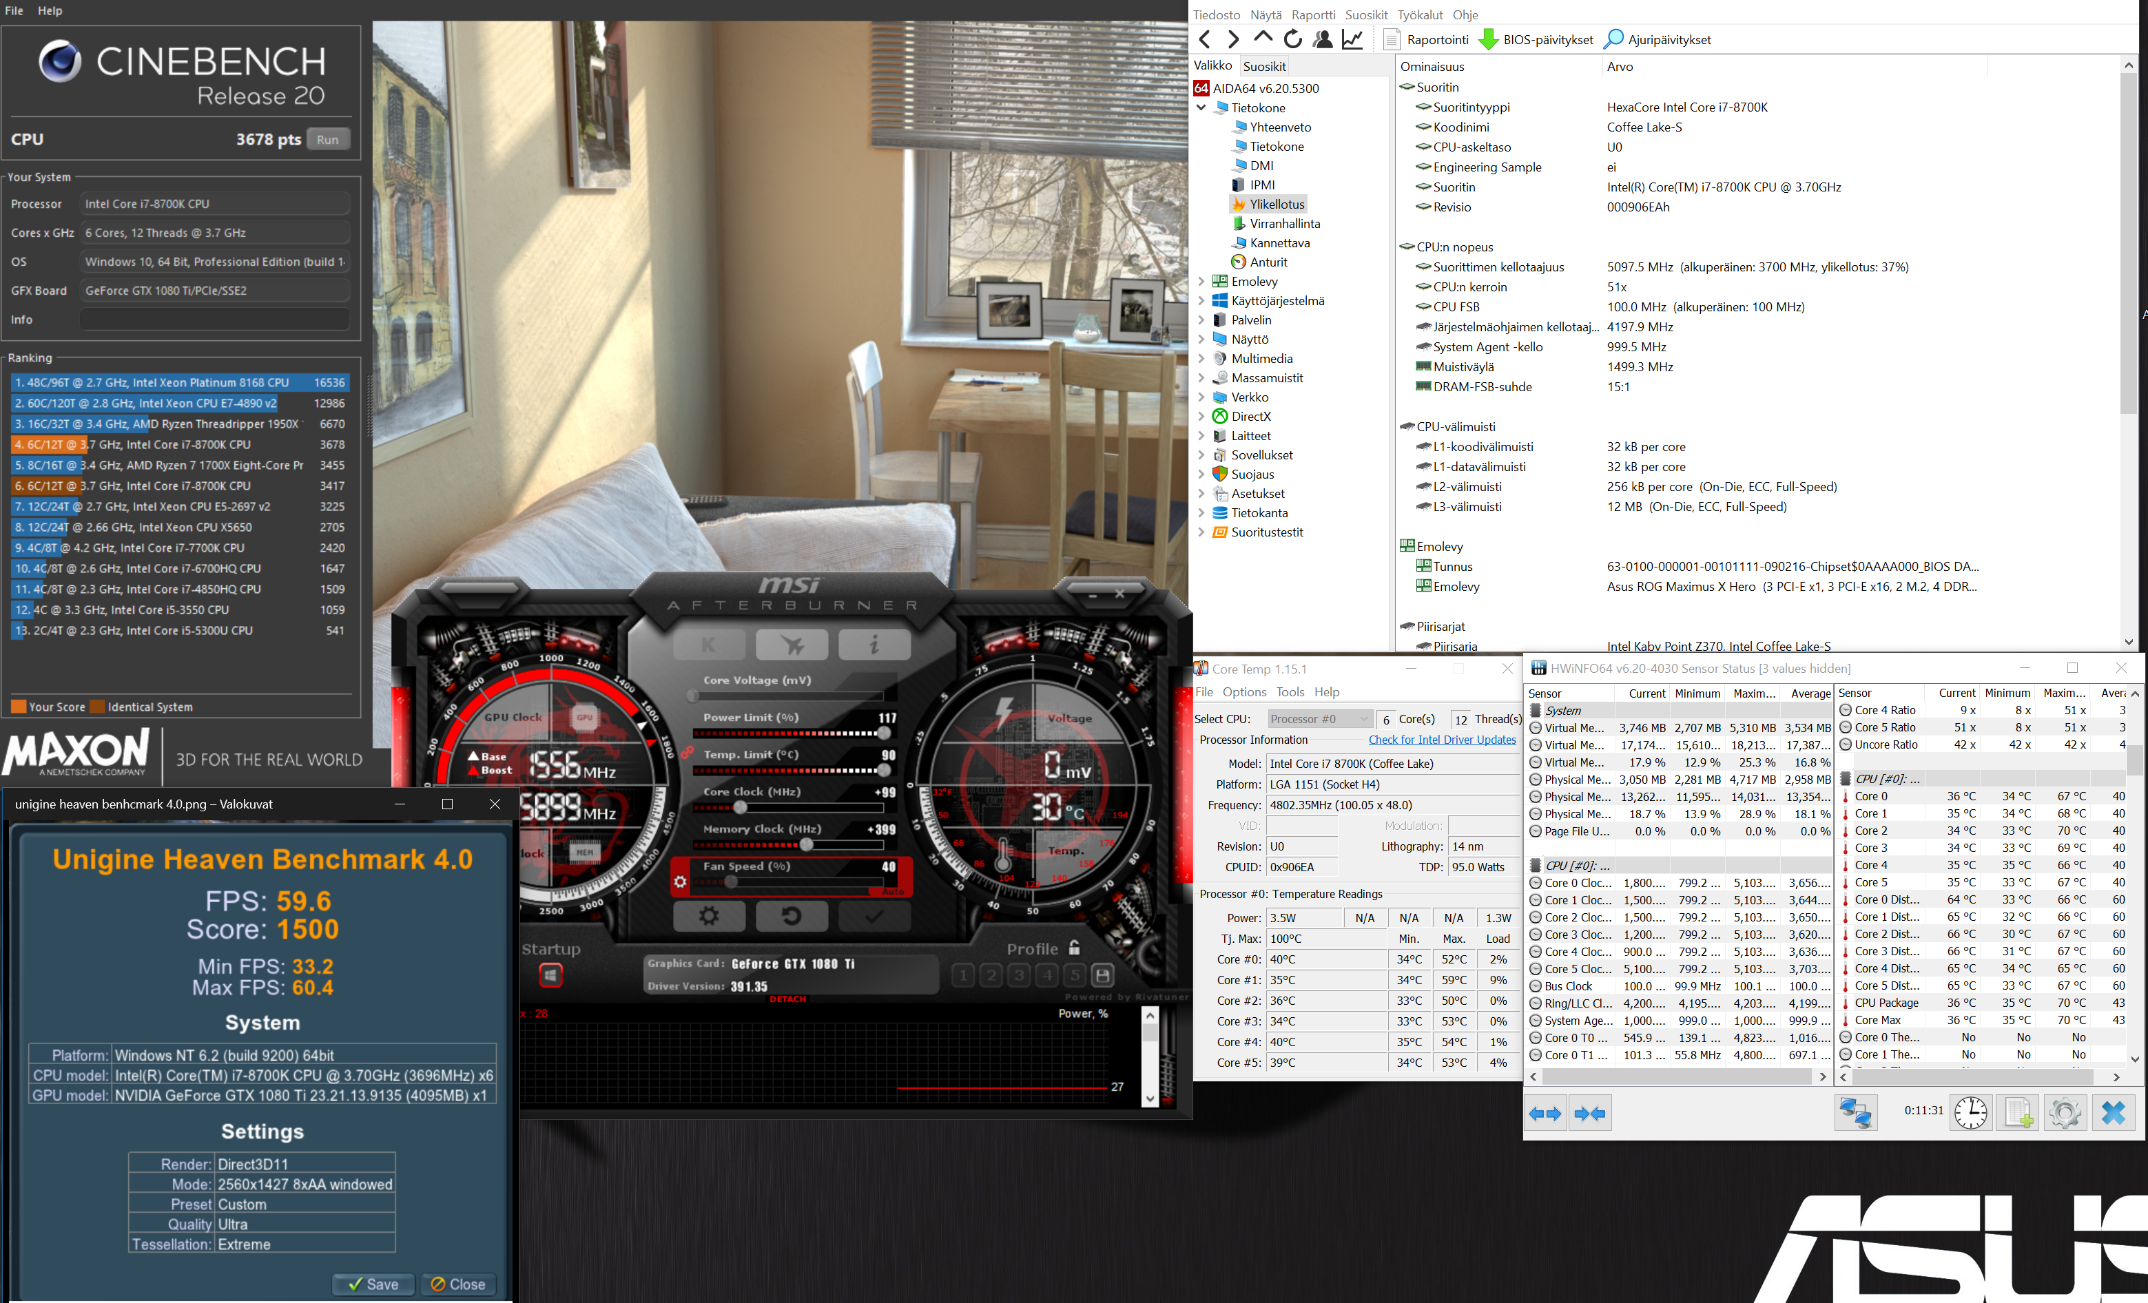
Task: Click Afterburner reset arrow button
Action: (x=792, y=916)
